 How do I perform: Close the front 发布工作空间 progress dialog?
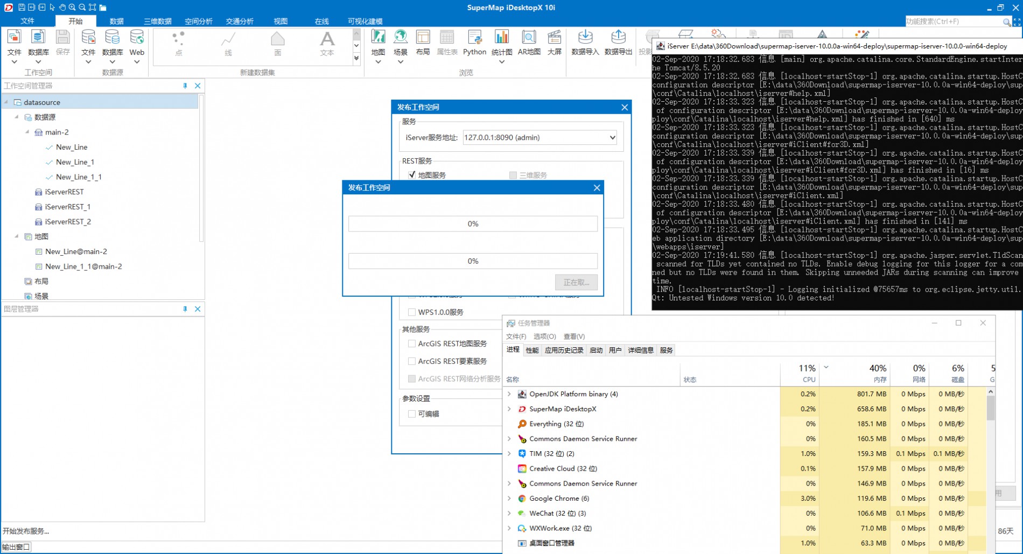[x=597, y=187]
